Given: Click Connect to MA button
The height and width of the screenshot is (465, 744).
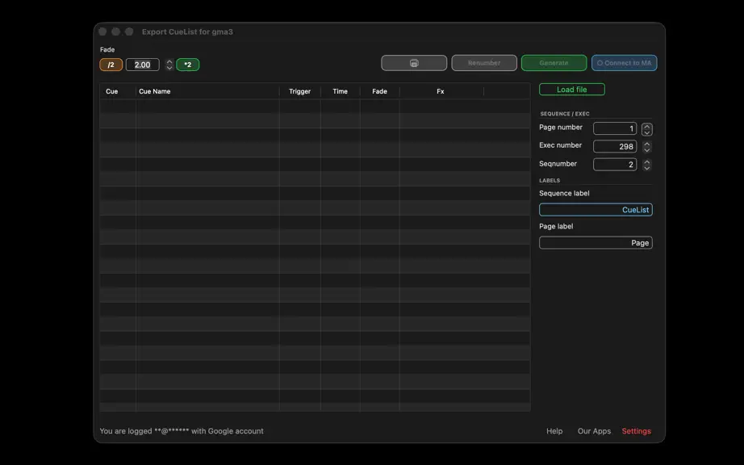Looking at the screenshot, I should (624, 63).
